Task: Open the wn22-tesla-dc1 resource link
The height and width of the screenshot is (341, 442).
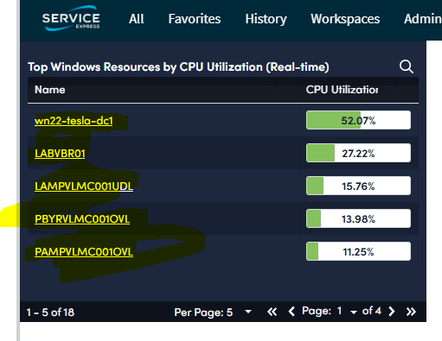Action: click(x=74, y=121)
